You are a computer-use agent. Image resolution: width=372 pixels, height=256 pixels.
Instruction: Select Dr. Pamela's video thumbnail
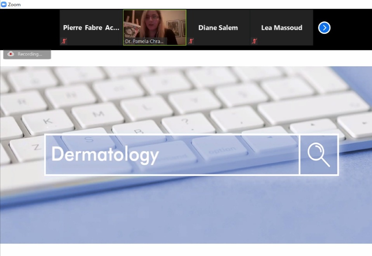(x=155, y=28)
